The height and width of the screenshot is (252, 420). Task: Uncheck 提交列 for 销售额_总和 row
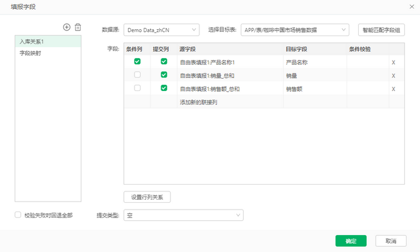[x=164, y=89]
